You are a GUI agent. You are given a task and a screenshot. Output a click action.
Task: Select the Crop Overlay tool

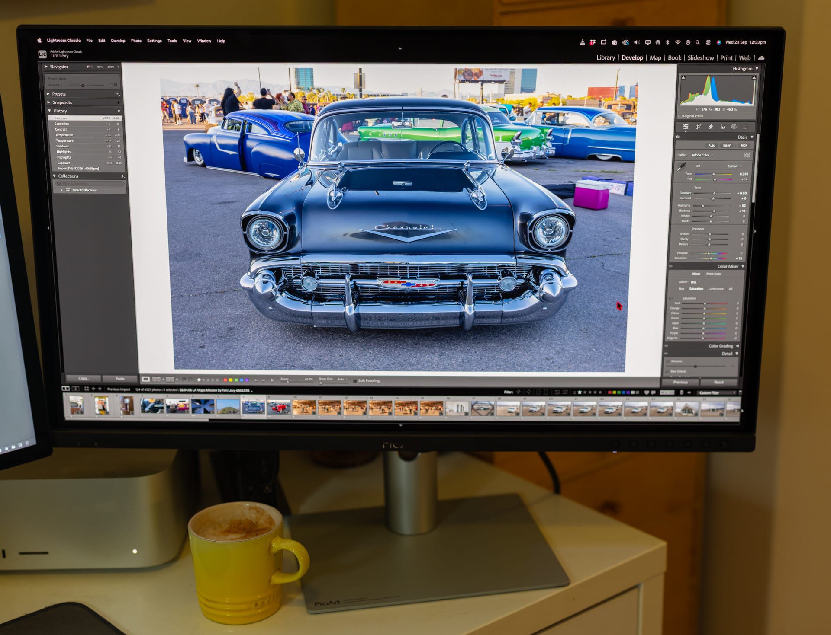click(698, 127)
